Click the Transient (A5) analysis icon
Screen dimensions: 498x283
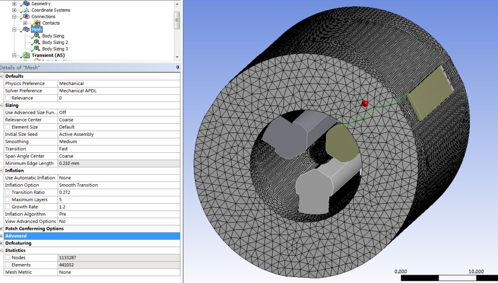pyautogui.click(x=26, y=55)
